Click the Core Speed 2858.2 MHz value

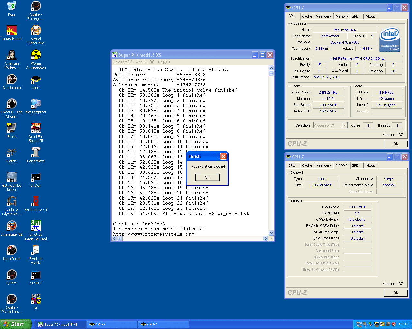click(328, 93)
